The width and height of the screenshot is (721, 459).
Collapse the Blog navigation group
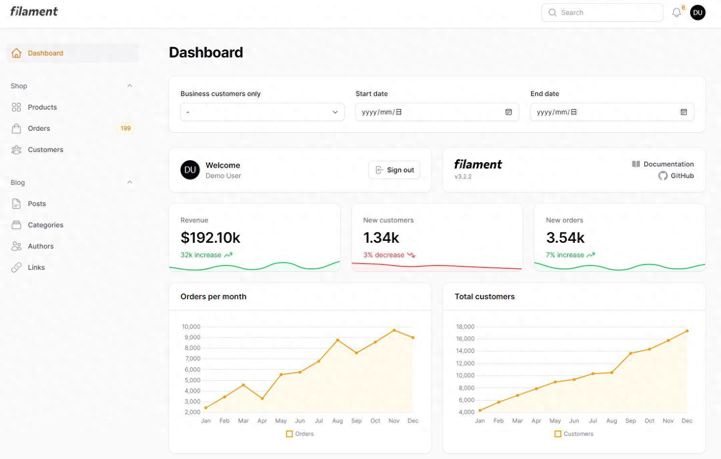(129, 182)
